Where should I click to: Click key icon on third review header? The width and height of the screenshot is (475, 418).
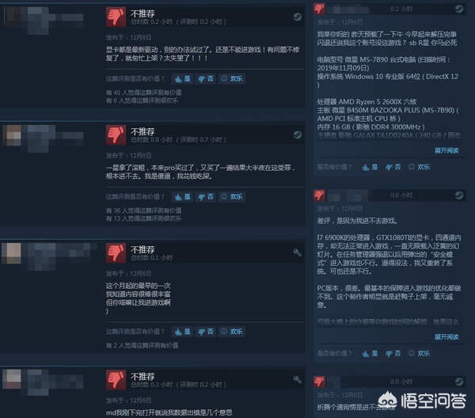coord(297,253)
